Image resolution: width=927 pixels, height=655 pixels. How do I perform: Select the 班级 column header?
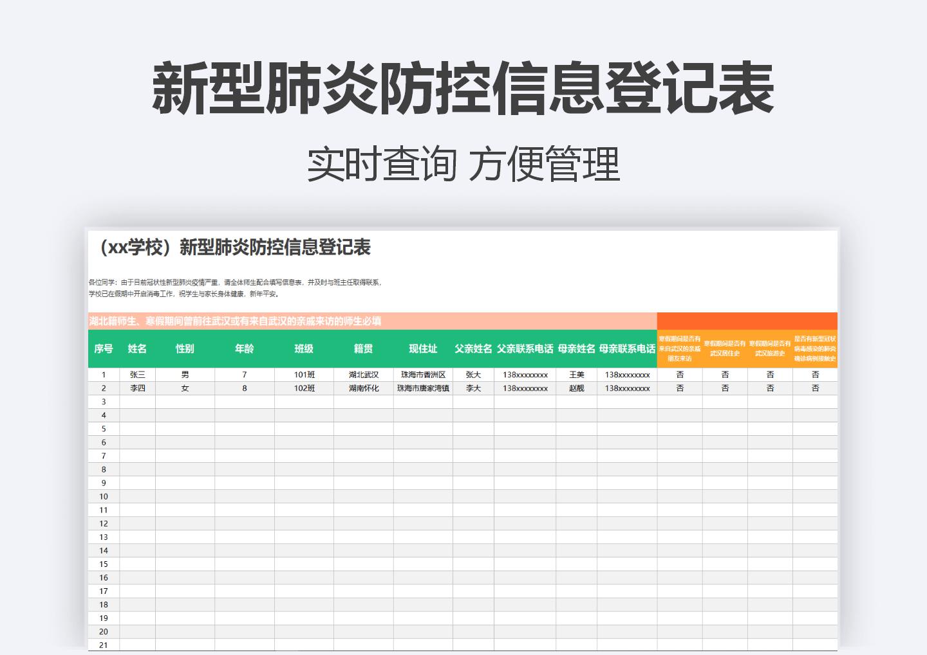pos(304,349)
